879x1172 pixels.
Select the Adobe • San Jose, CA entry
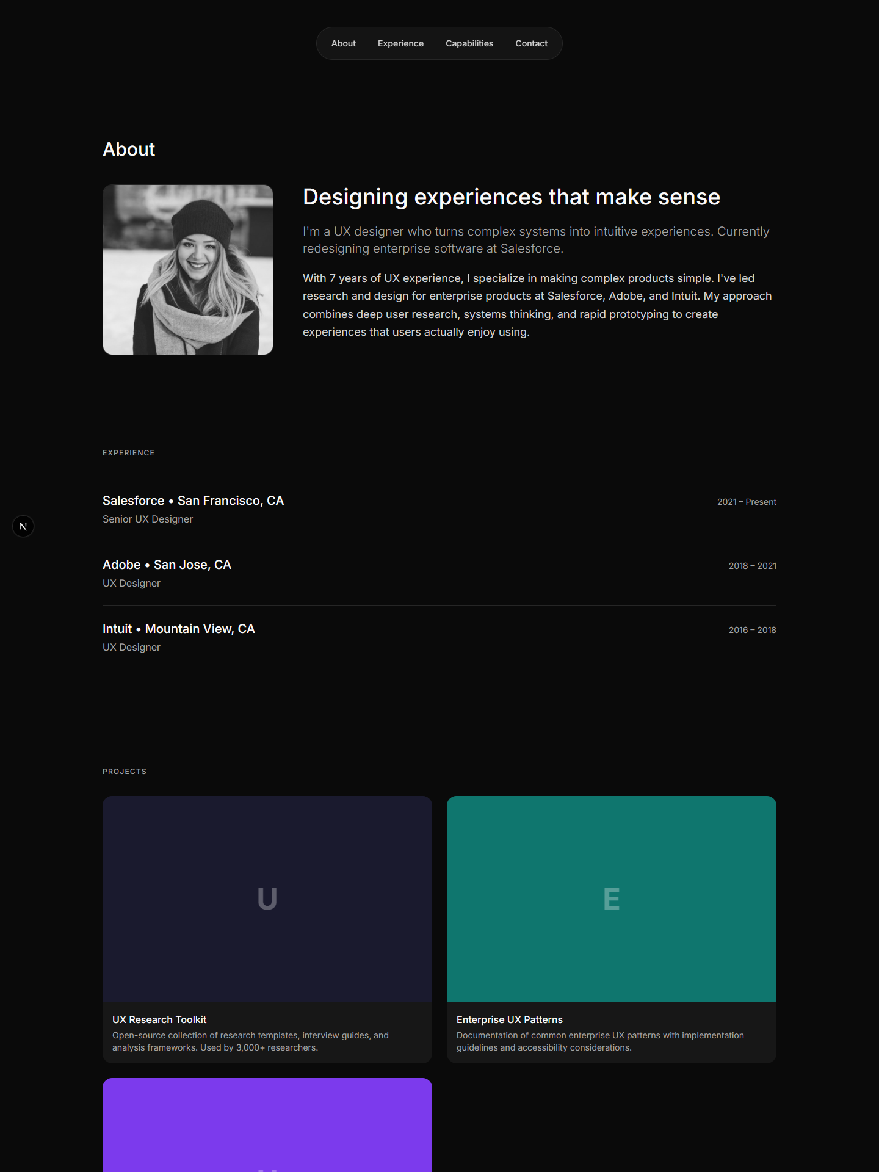tap(440, 574)
